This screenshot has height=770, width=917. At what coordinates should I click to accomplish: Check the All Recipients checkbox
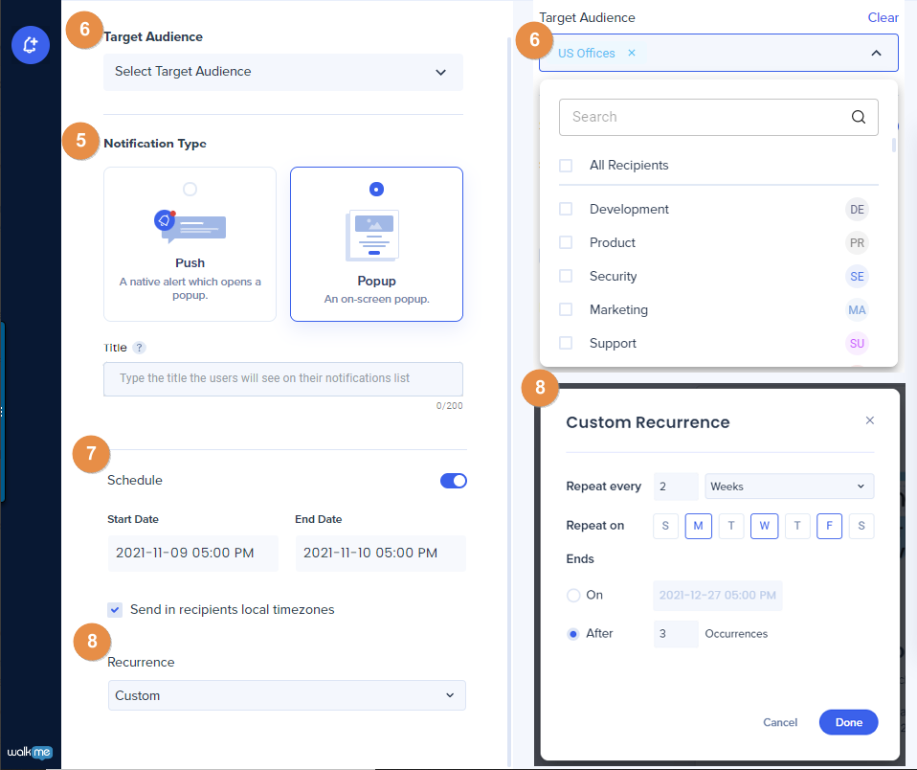click(x=565, y=165)
